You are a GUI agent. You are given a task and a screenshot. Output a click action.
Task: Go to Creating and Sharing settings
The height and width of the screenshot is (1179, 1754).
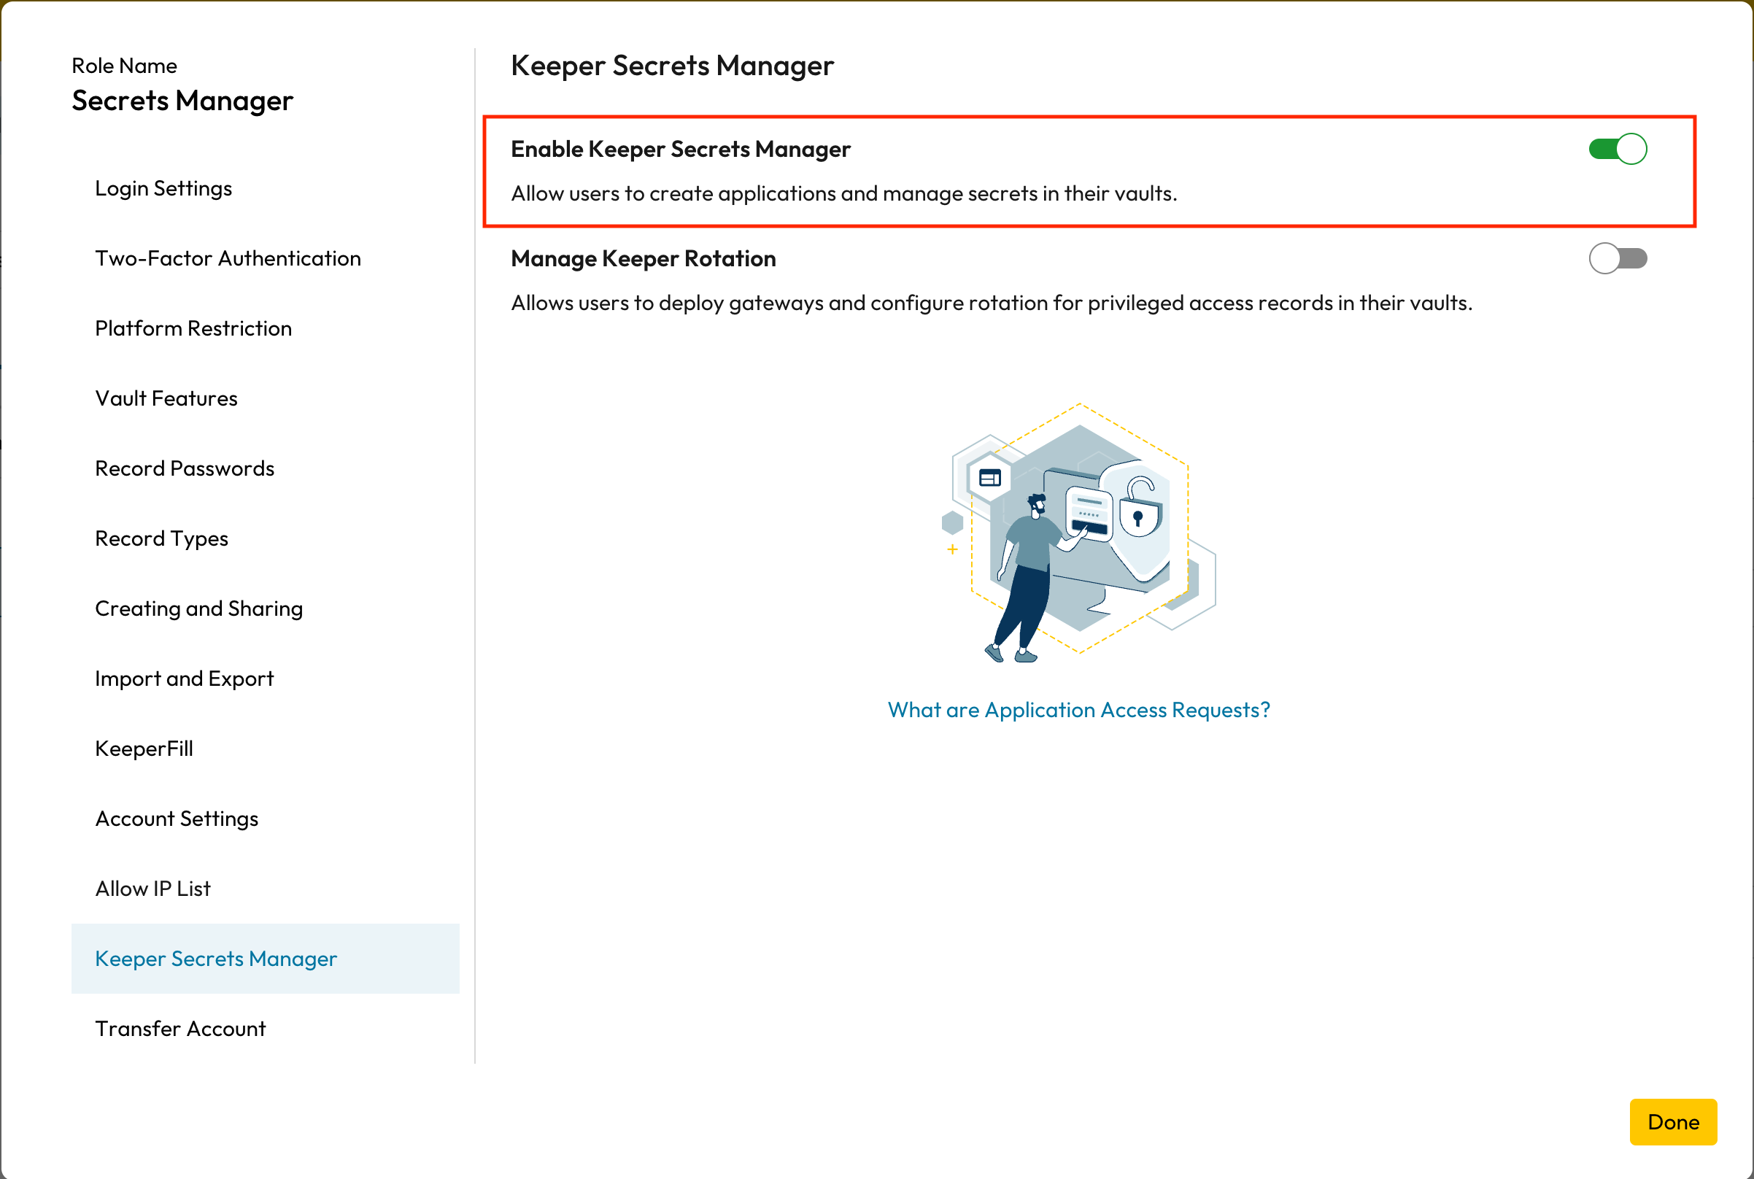pyautogui.click(x=198, y=608)
